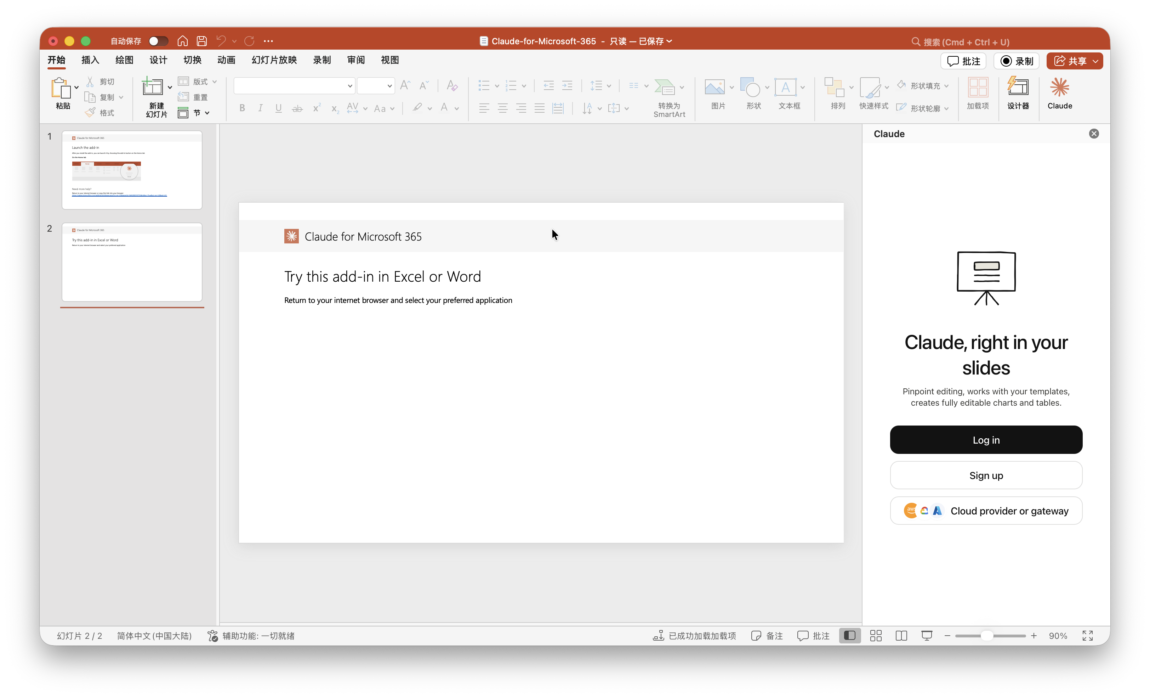
Task: Apply superscript formatting
Action: [317, 108]
